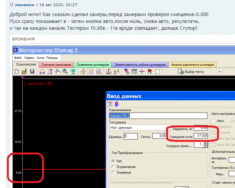Screen dimensions: 235x188
Task: Switch to the Система зажигания tab
Action: point(56,65)
